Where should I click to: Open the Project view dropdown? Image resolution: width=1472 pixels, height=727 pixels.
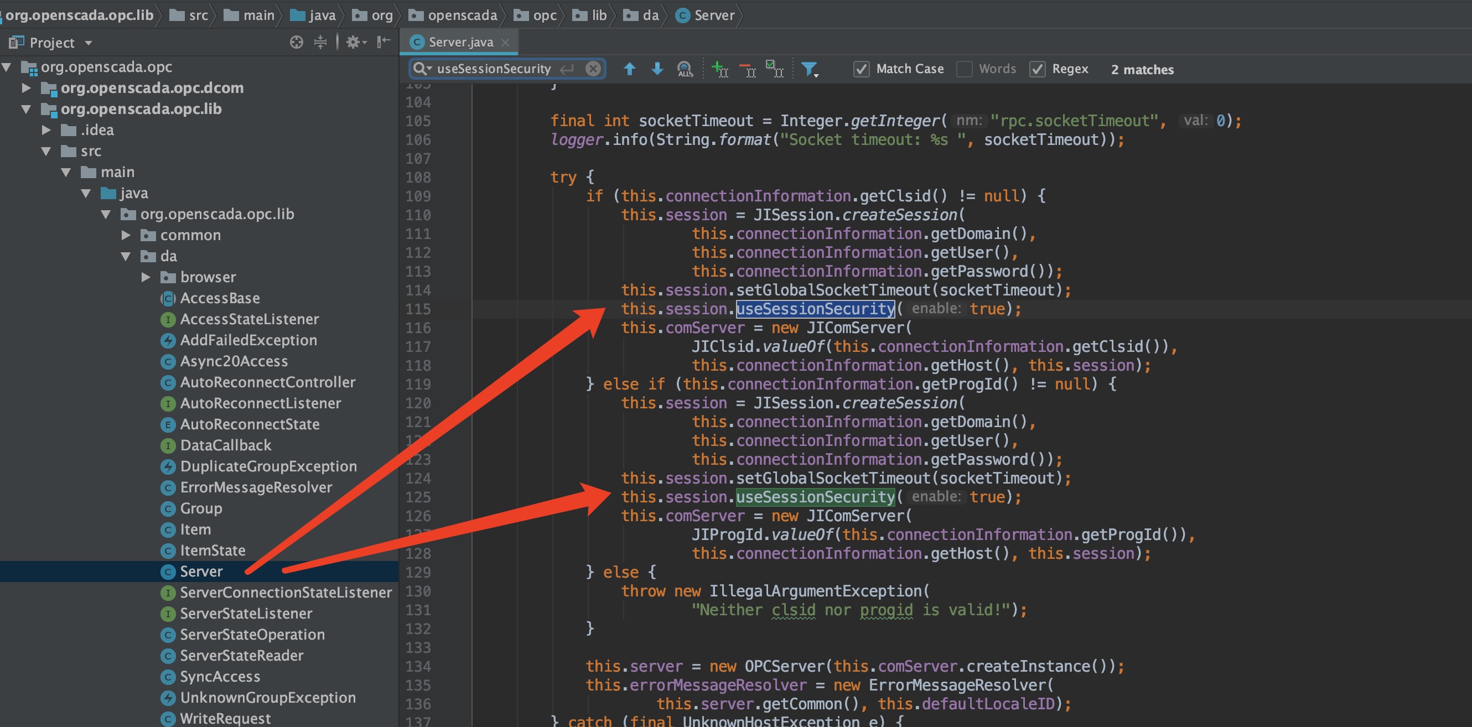[89, 43]
